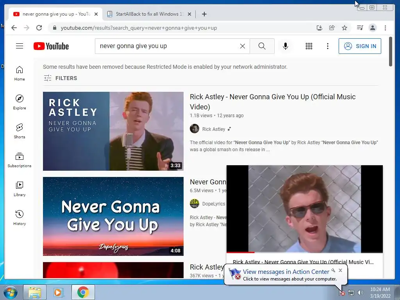Open Shorts in the sidebar
Screen dimensions: 400x300
coord(20,131)
